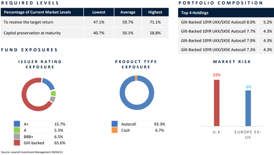Click the blue A+ legend swatch
The height and width of the screenshot is (155, 274).
(x=17, y=124)
